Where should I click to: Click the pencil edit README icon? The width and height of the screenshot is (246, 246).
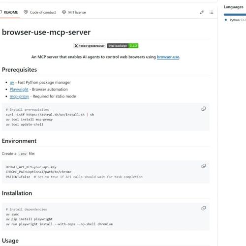pos(202,12)
